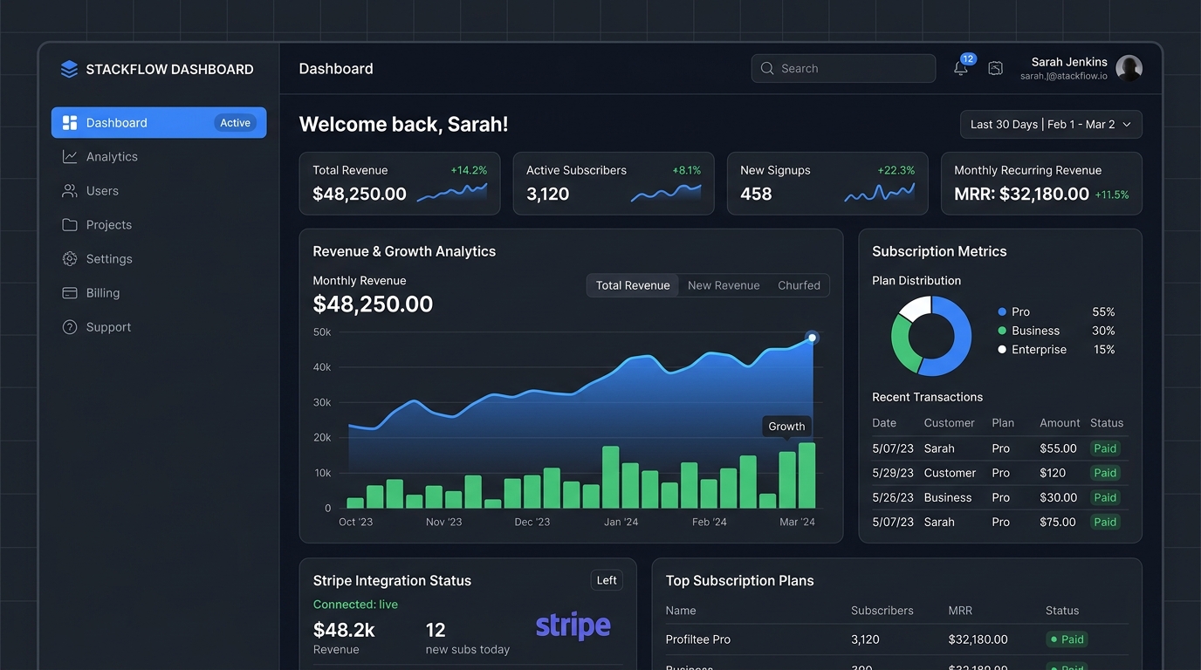The height and width of the screenshot is (670, 1201).
Task: Click Paid status for $75.00 transaction
Action: [x=1105, y=522]
